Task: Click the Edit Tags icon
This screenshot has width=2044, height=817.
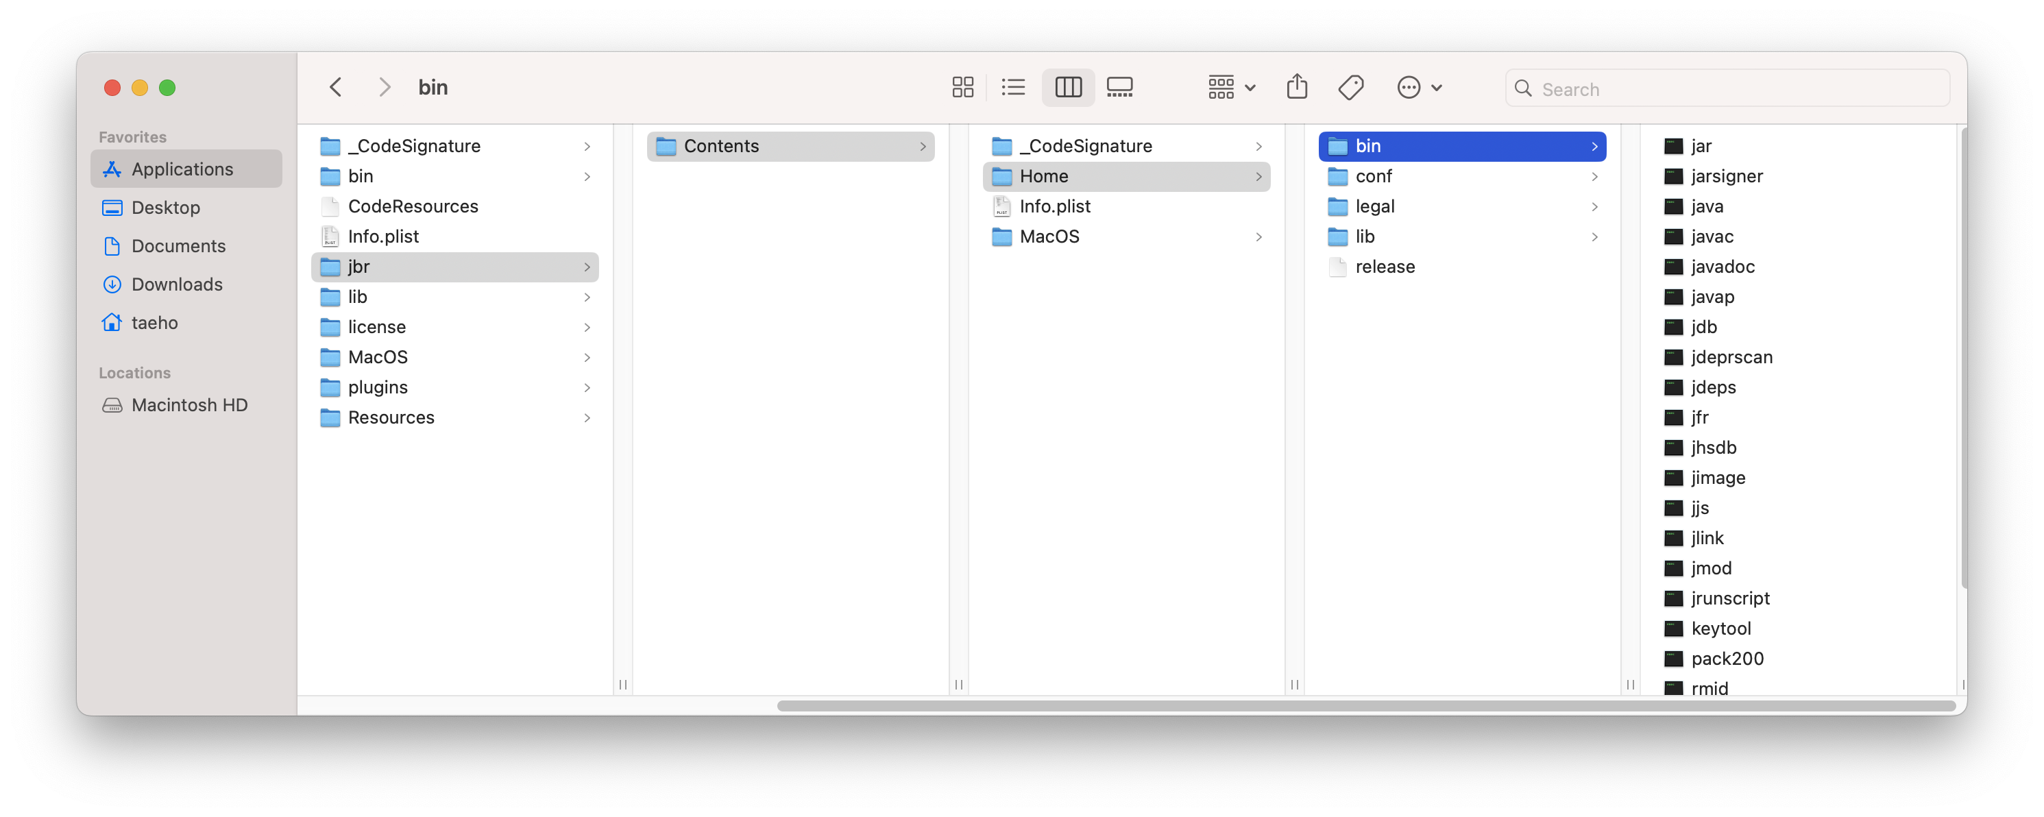Action: pyautogui.click(x=1350, y=87)
